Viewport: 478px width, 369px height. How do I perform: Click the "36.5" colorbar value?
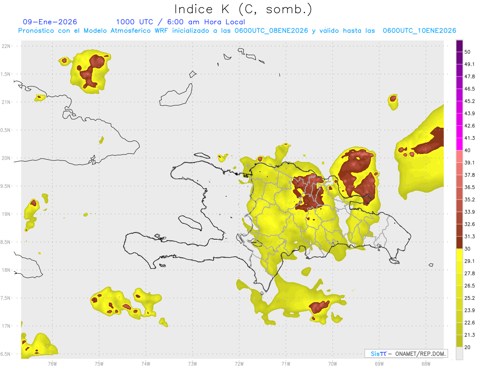pyautogui.click(x=470, y=187)
